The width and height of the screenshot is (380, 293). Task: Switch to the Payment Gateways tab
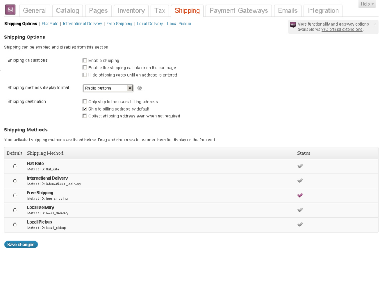pos(238,11)
